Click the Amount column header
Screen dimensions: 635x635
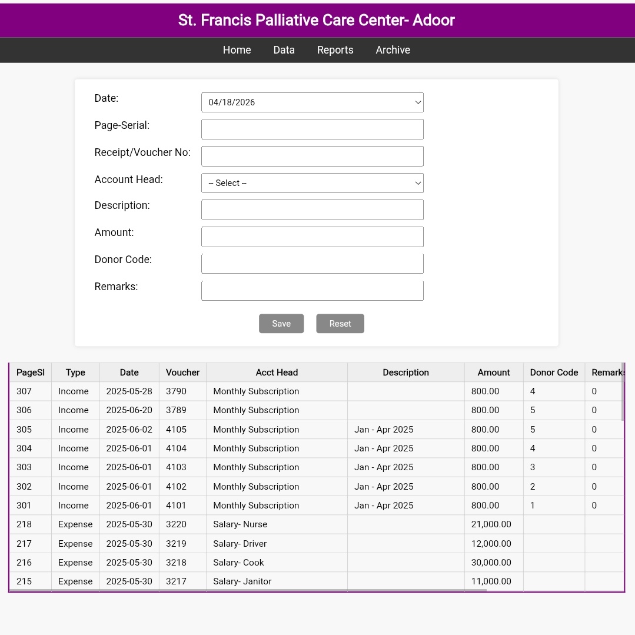pyautogui.click(x=493, y=372)
